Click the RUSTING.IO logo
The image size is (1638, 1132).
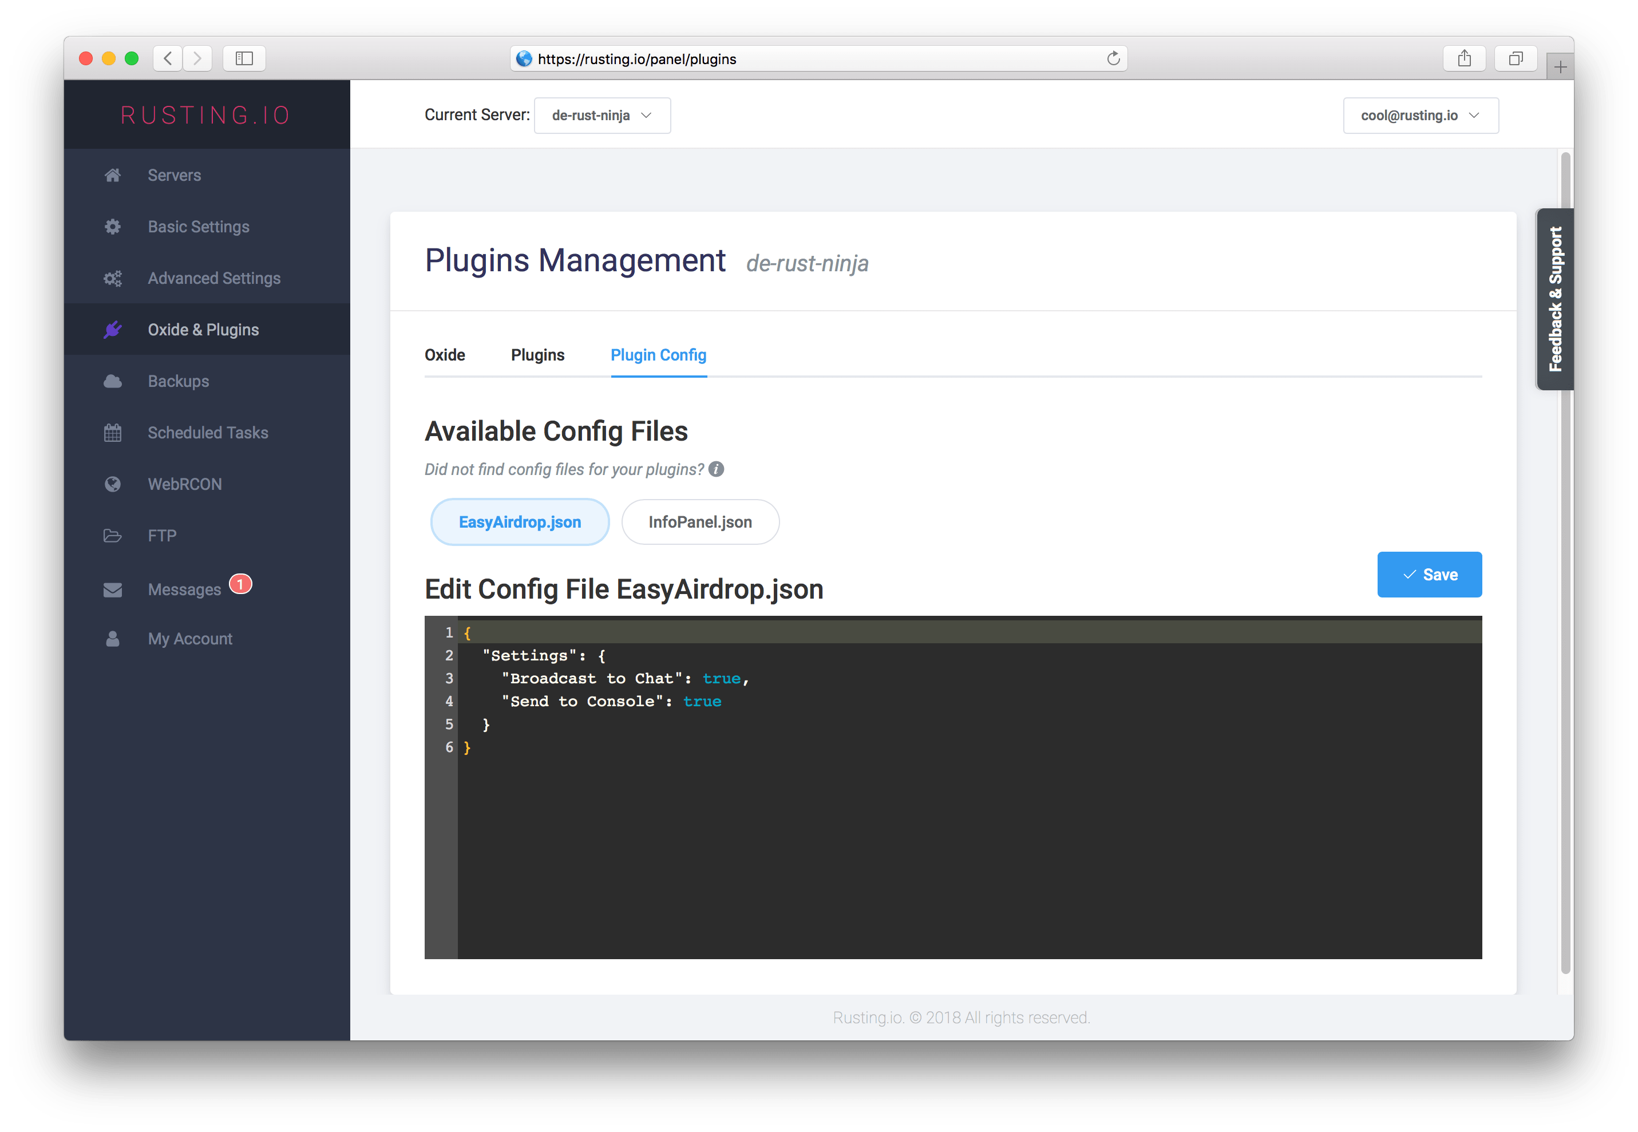[x=205, y=115]
